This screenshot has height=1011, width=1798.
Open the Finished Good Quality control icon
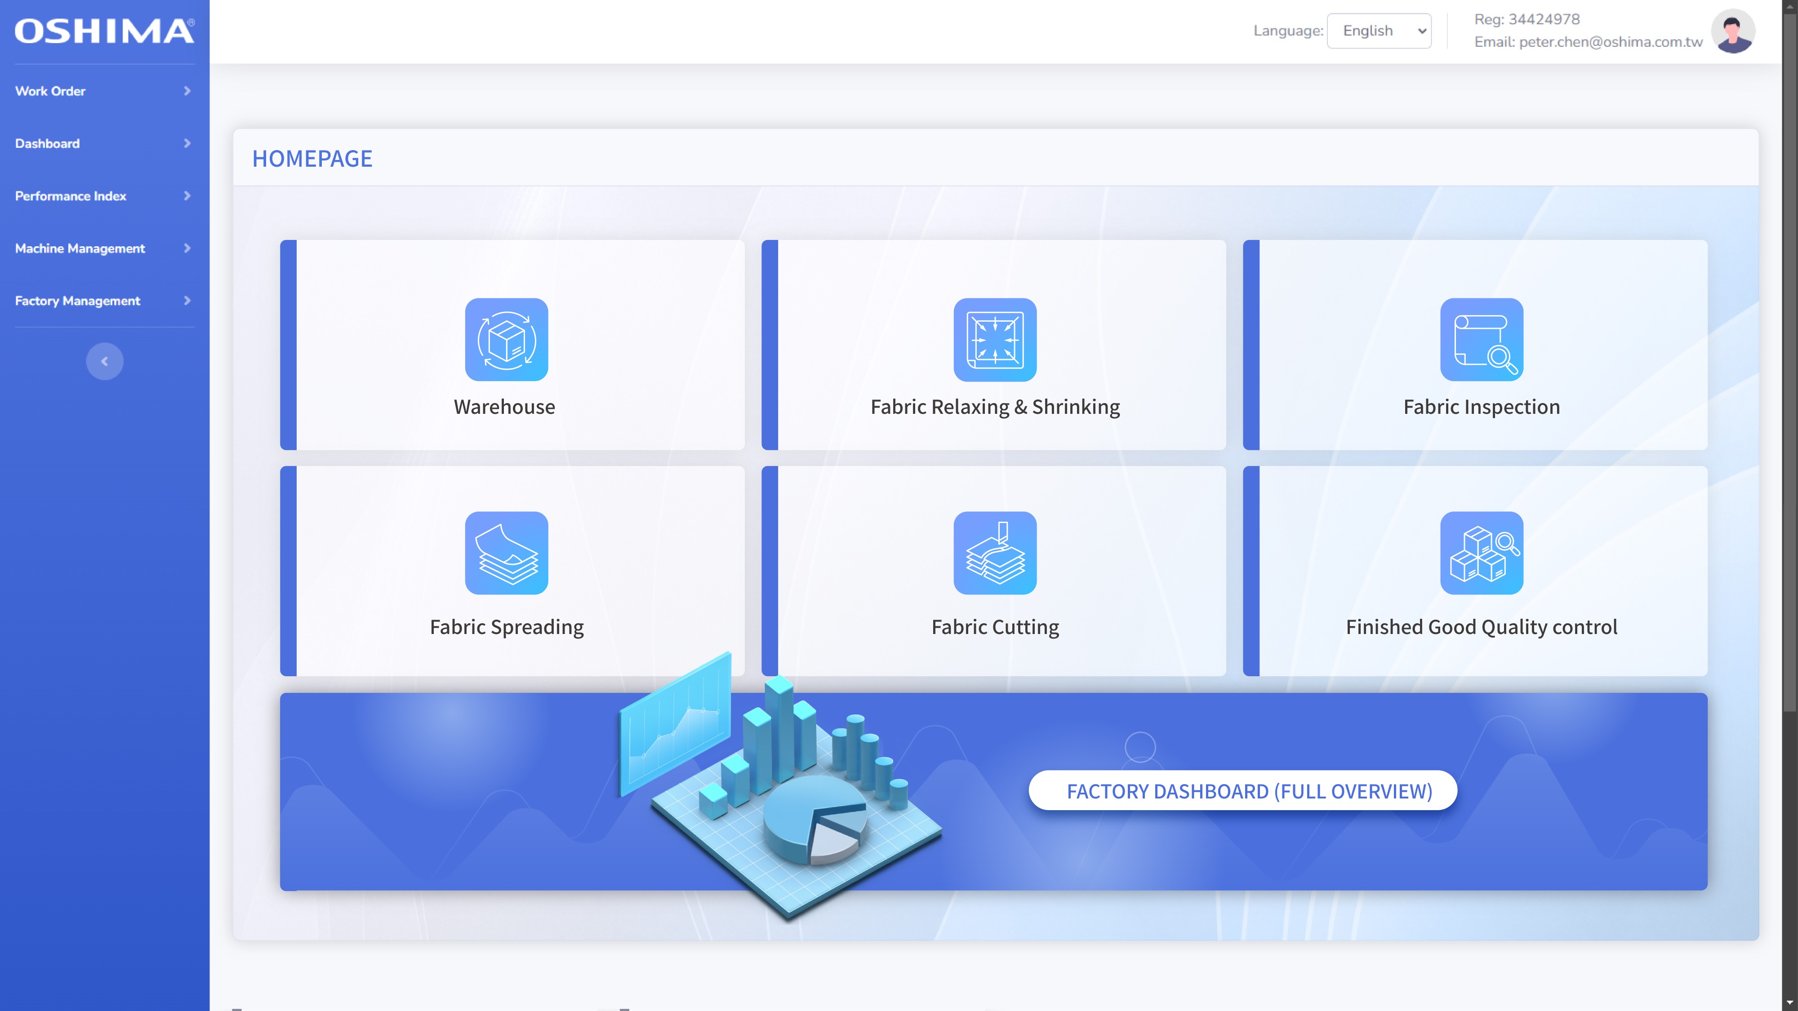[1481, 553]
